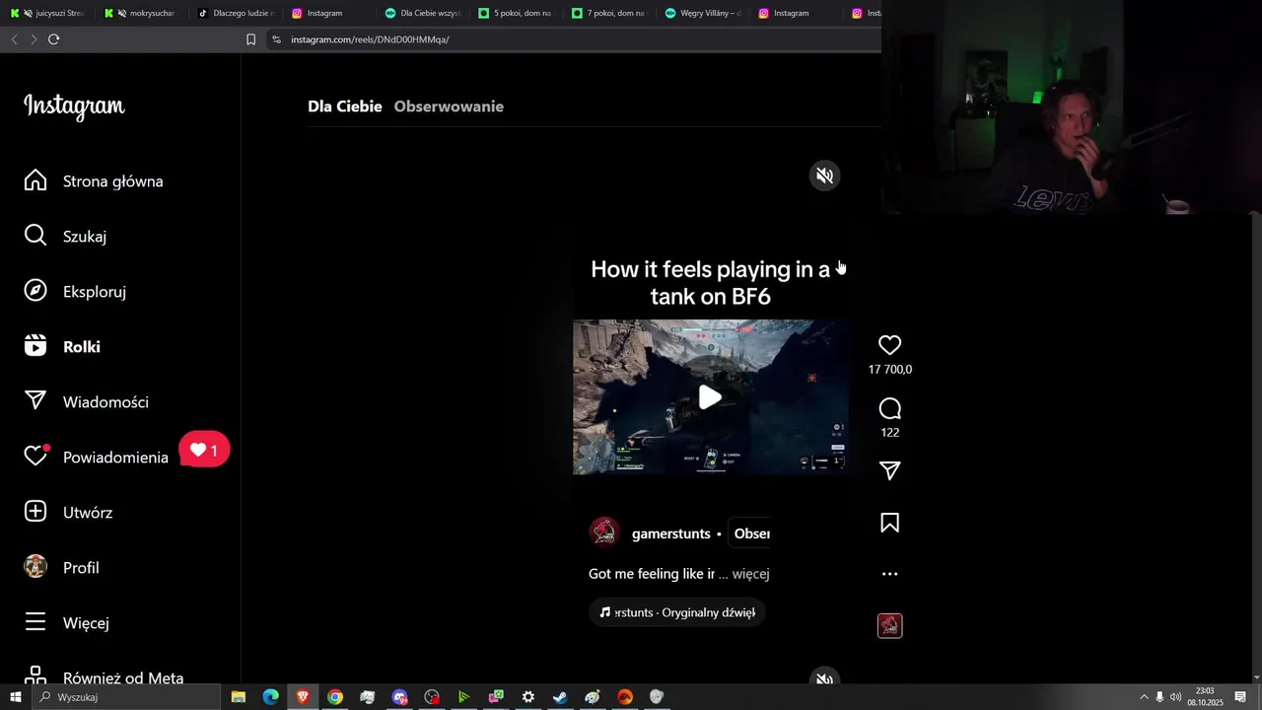The width and height of the screenshot is (1262, 710).
Task: Open the Settings gear on the taskbar
Action: click(x=528, y=697)
